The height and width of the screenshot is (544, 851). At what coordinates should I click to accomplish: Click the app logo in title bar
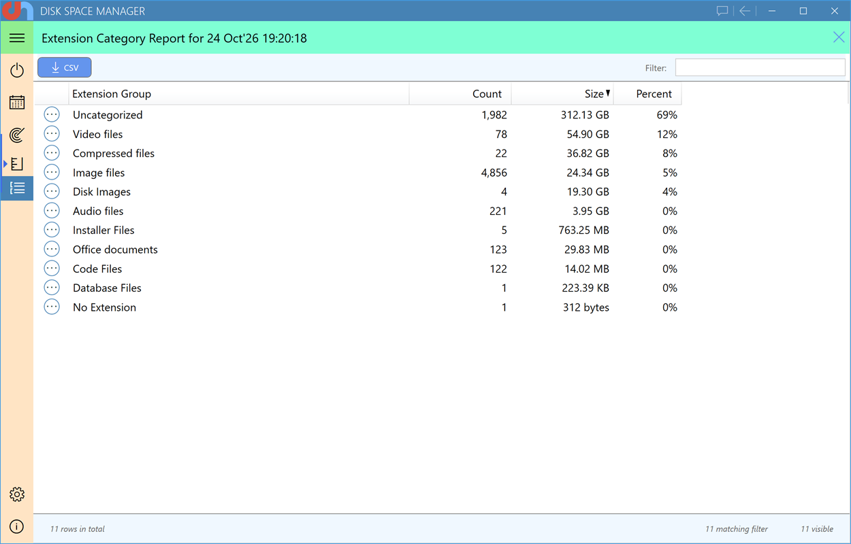coord(16,10)
